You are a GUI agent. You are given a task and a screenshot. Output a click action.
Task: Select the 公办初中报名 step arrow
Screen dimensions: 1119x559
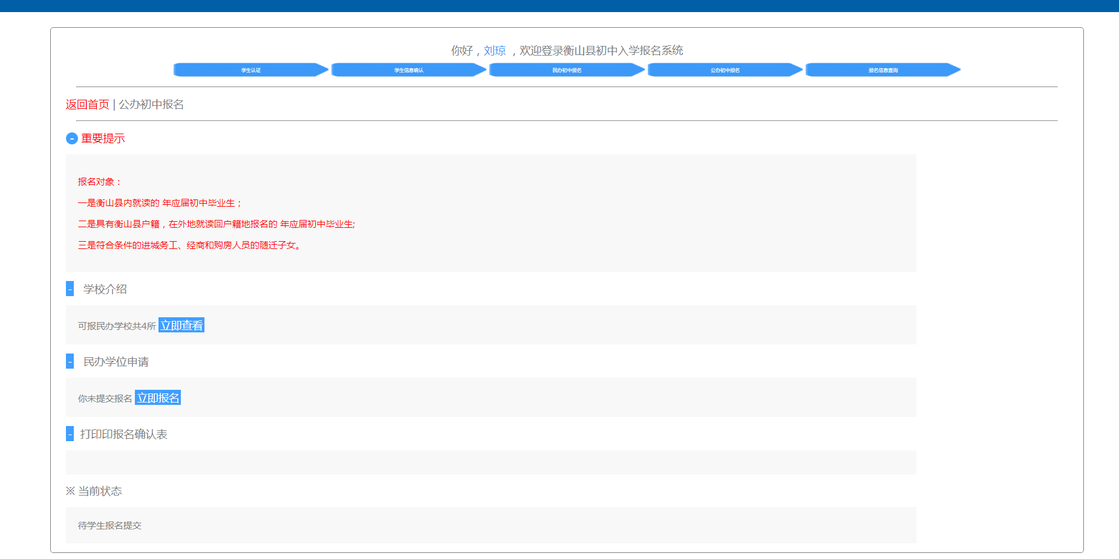tap(725, 70)
